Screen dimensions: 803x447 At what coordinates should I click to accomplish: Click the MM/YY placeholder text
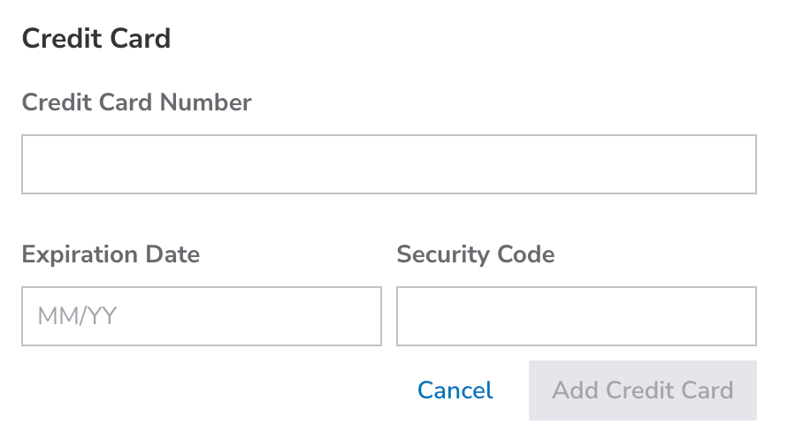[x=77, y=316]
